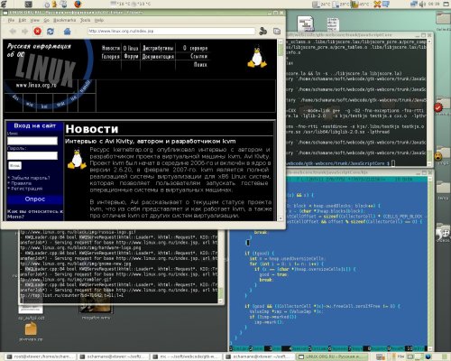This screenshot has width=451, height=361.
Task: Open the Ссылки link in site navigation
Action: point(198,56)
